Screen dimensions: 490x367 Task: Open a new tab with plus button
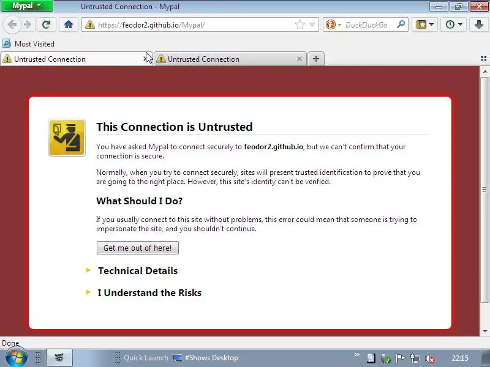point(316,59)
